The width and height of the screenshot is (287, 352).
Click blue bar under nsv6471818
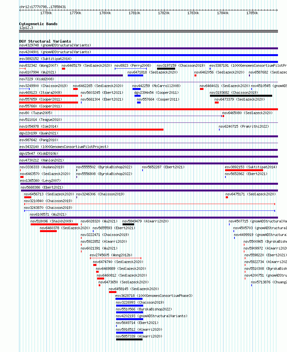click(x=135, y=75)
